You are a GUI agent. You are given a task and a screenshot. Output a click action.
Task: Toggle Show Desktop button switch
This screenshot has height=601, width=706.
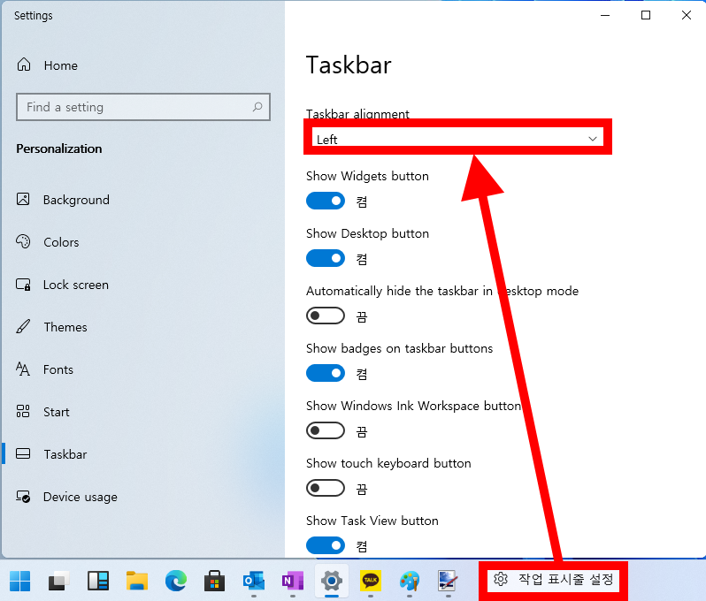point(326,258)
